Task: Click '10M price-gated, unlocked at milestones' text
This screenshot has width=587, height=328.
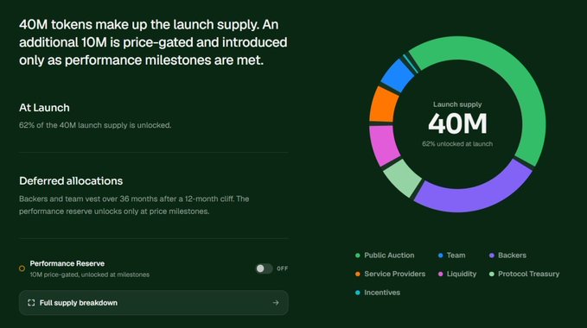Action: [x=89, y=274]
